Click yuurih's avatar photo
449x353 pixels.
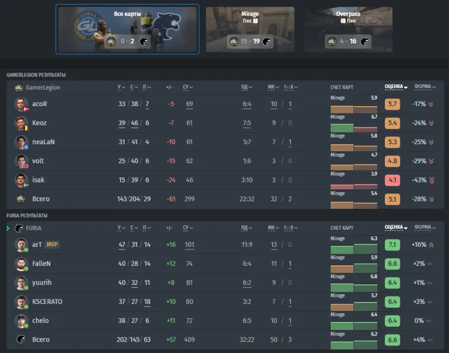pos(21,282)
